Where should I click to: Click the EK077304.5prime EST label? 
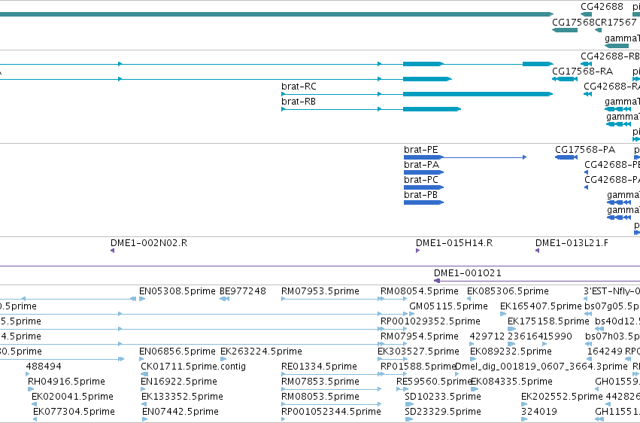pyautogui.click(x=74, y=412)
